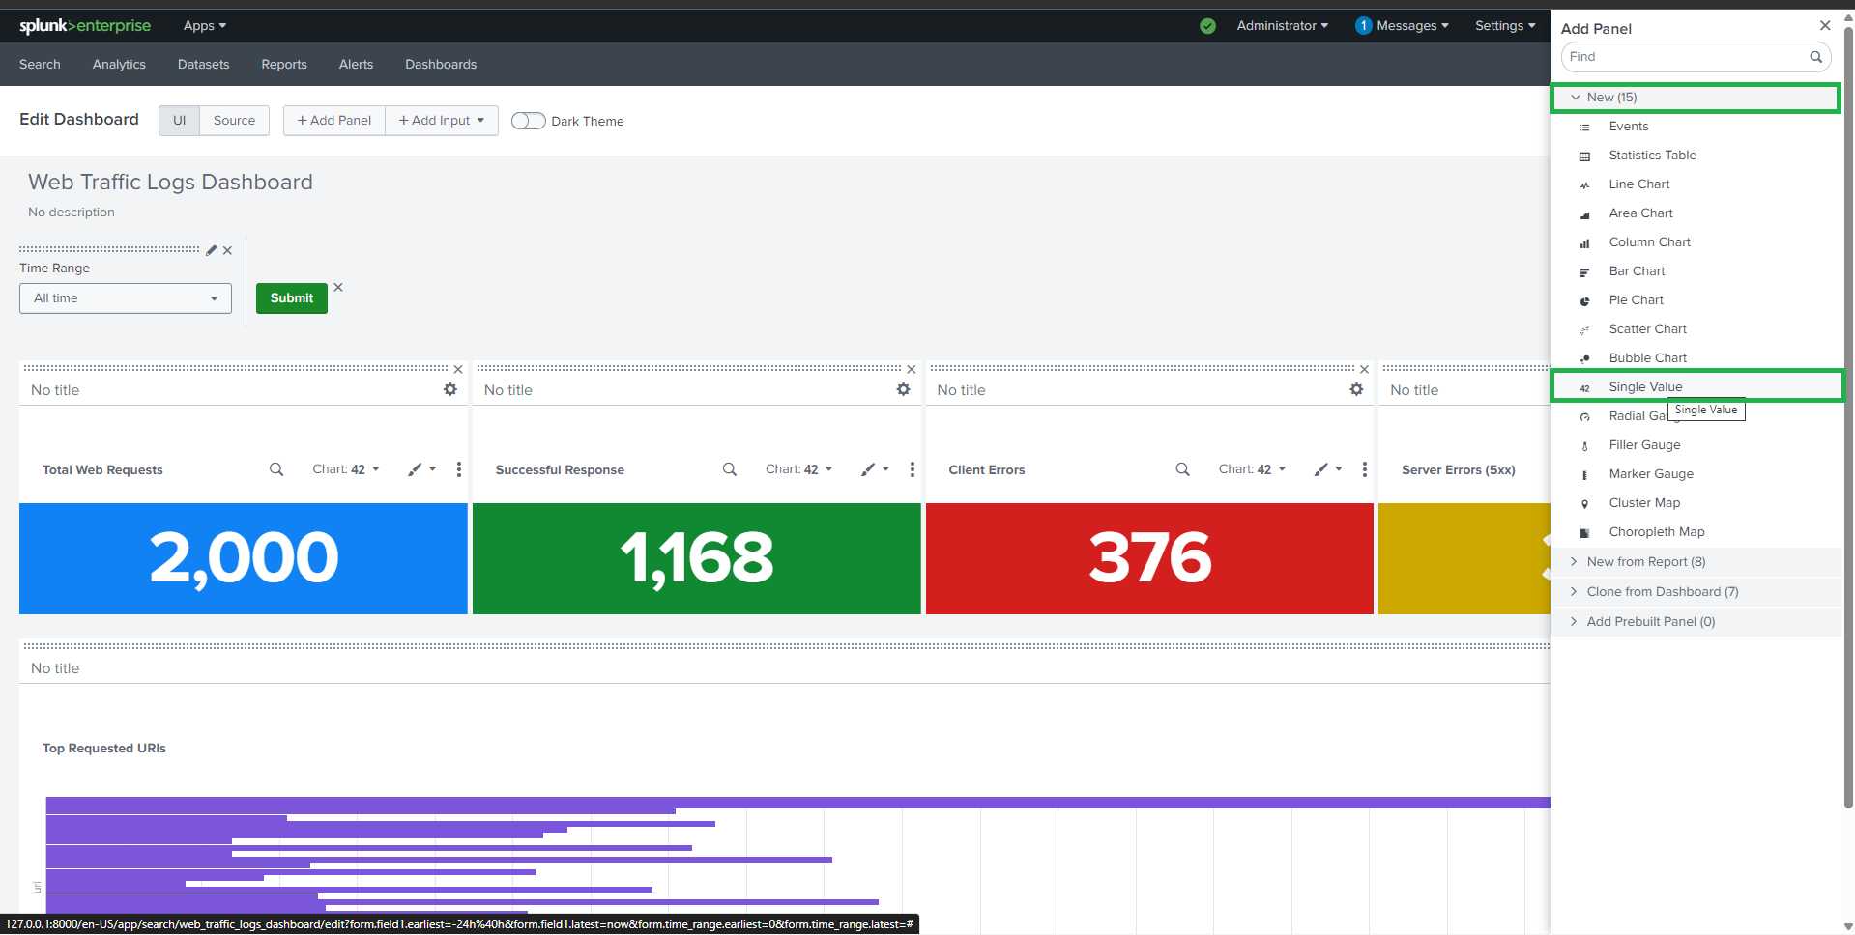Open the Add Input dropdown
This screenshot has height=935, width=1855.
click(442, 121)
